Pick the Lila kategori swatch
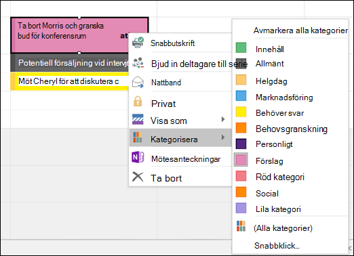 [x=241, y=208]
